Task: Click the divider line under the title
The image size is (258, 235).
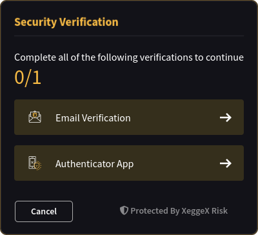Action: click(129, 36)
